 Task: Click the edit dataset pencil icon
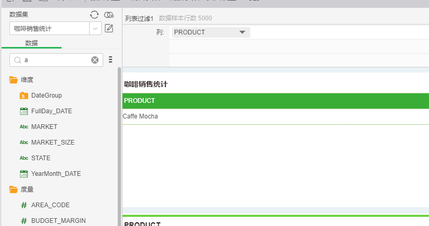tap(109, 28)
